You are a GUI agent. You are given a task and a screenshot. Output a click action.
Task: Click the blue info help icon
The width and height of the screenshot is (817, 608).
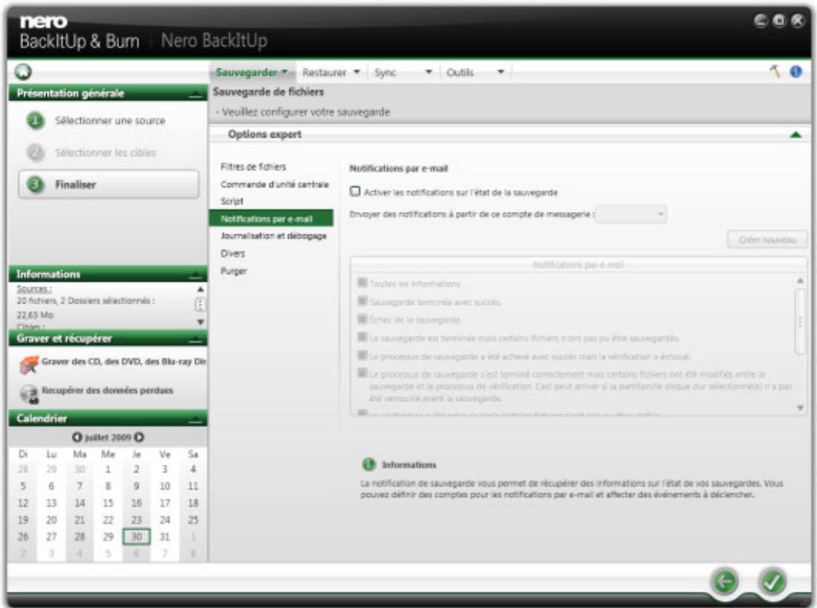click(795, 71)
